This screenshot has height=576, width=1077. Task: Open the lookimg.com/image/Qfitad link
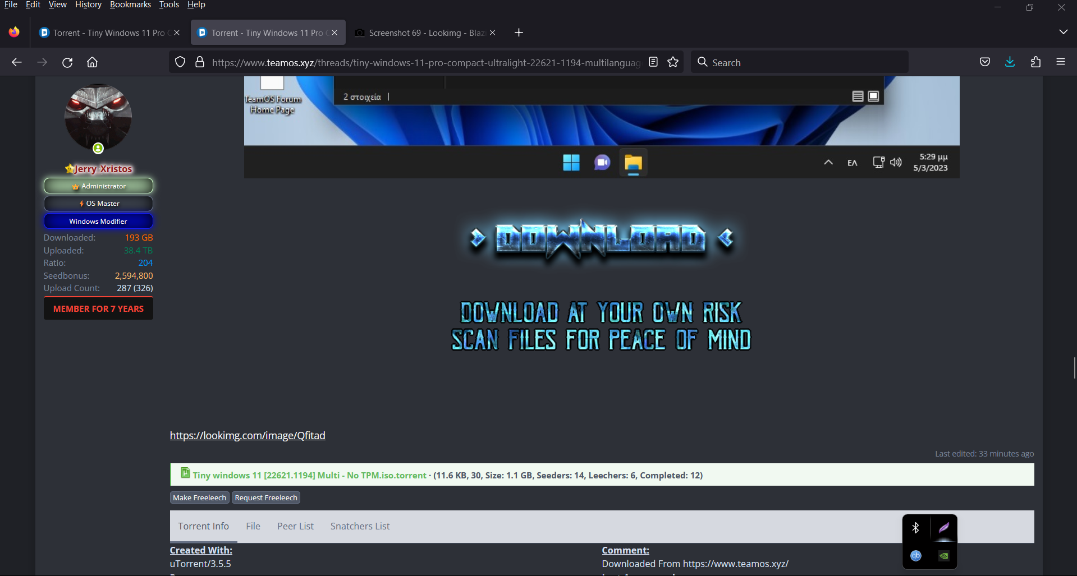tap(248, 436)
